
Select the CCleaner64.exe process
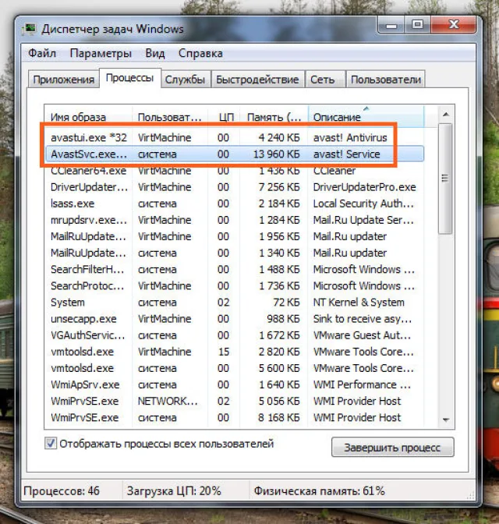(x=235, y=171)
